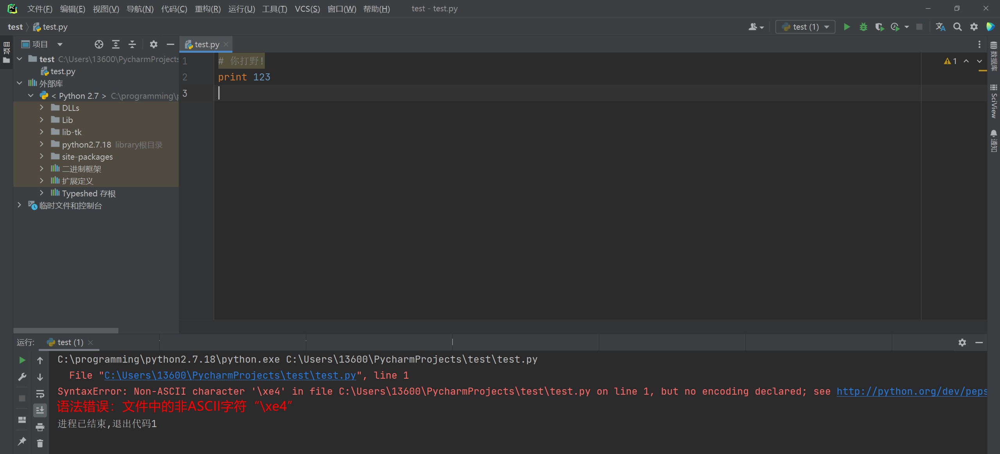This screenshot has height=454, width=1000.
Task: Select opened file locate target icon
Action: click(x=99, y=45)
